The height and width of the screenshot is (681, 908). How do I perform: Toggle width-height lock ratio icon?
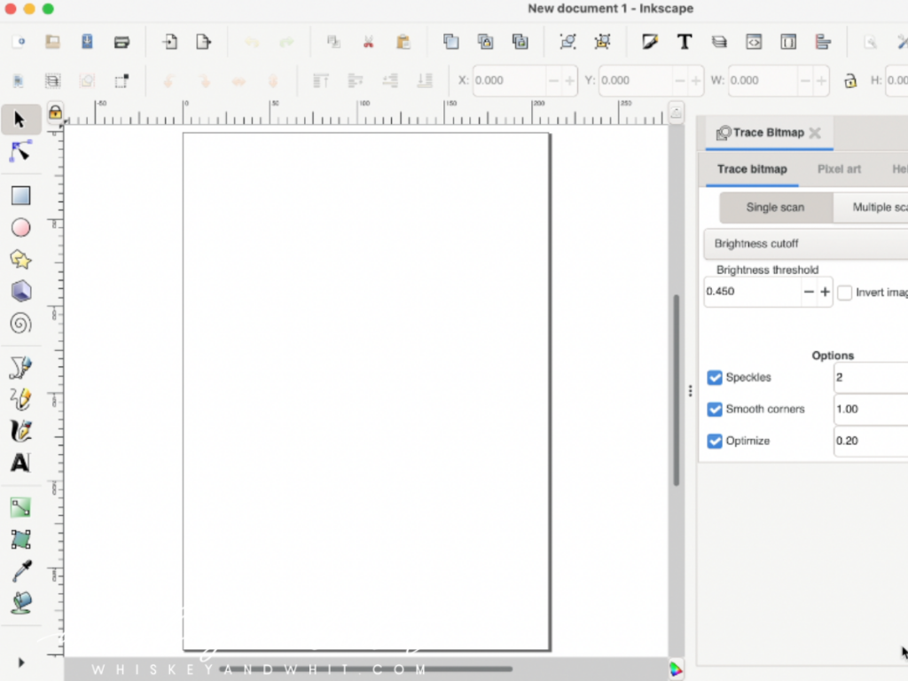pos(850,81)
